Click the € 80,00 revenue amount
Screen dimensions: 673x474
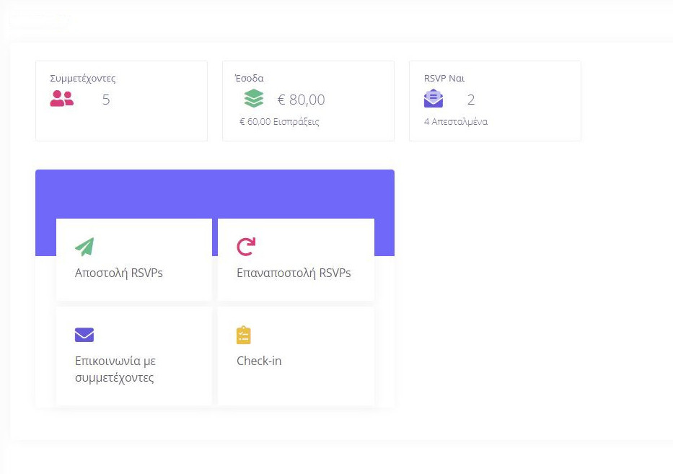coord(302,100)
